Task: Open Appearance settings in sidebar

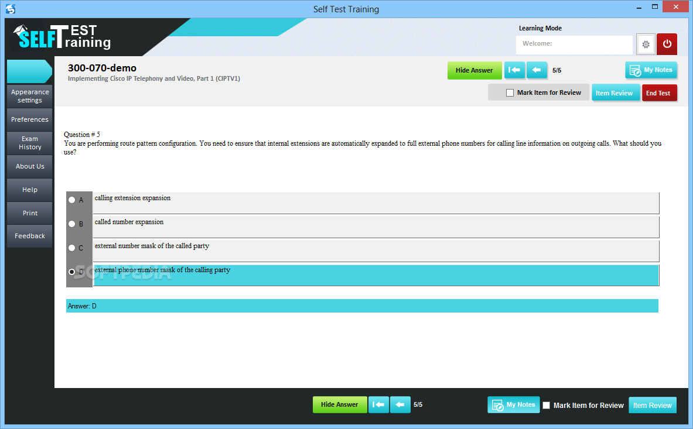Action: (x=30, y=96)
